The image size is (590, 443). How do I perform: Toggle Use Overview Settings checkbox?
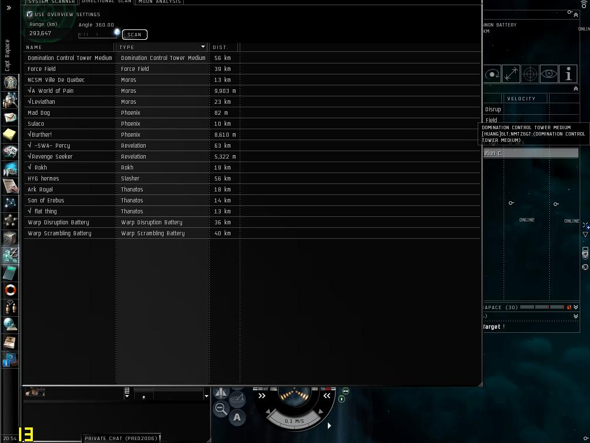(x=29, y=14)
